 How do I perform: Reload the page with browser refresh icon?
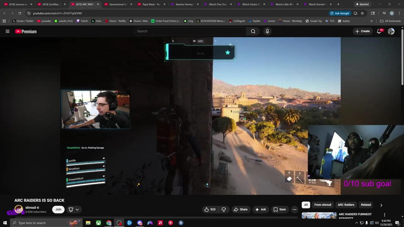(x=20, y=13)
